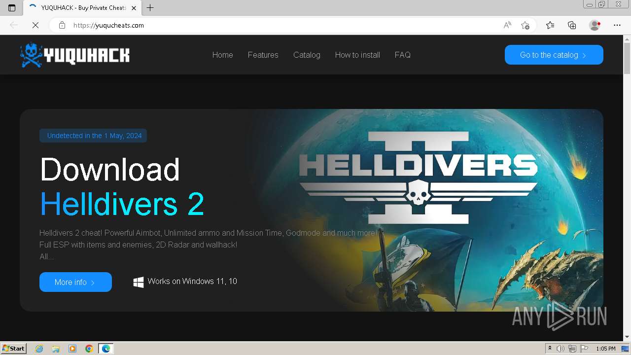Click the Windows logo icon
This screenshot has width=631, height=355.
(139, 282)
